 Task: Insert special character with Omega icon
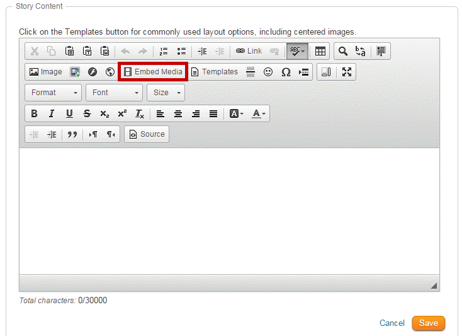coord(286,72)
